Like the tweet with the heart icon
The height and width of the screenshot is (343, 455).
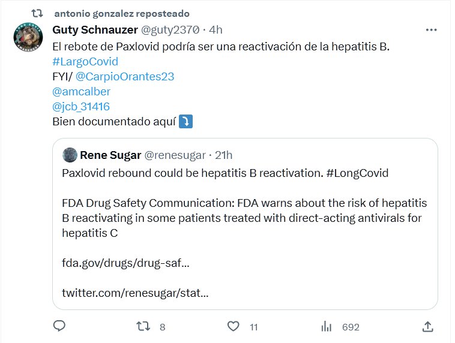coord(234,326)
